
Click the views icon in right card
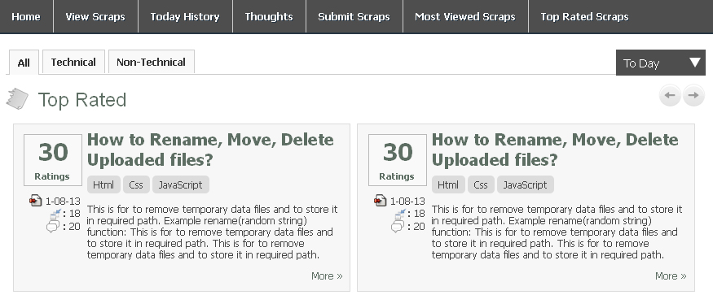(x=400, y=214)
